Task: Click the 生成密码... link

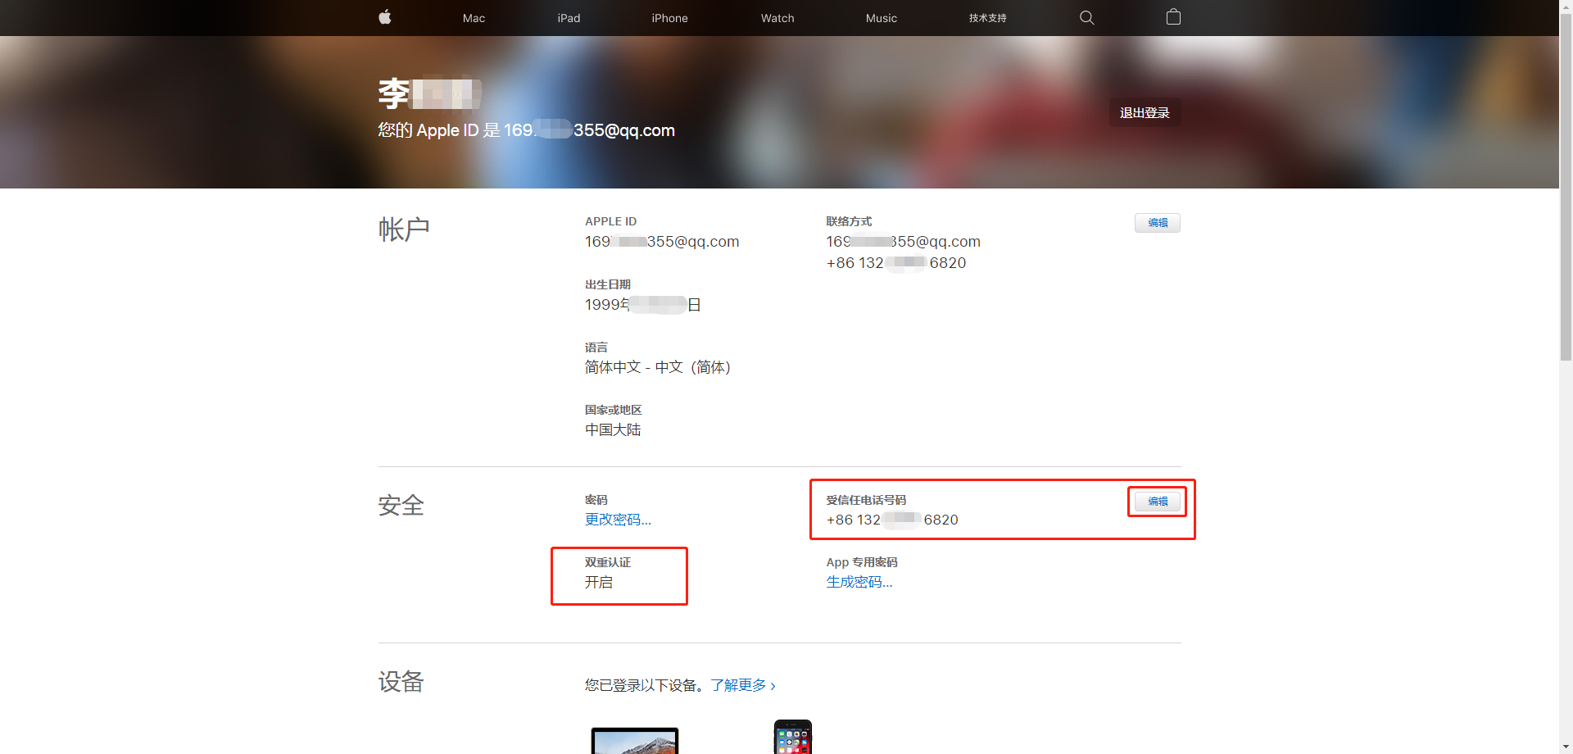Action: (859, 582)
